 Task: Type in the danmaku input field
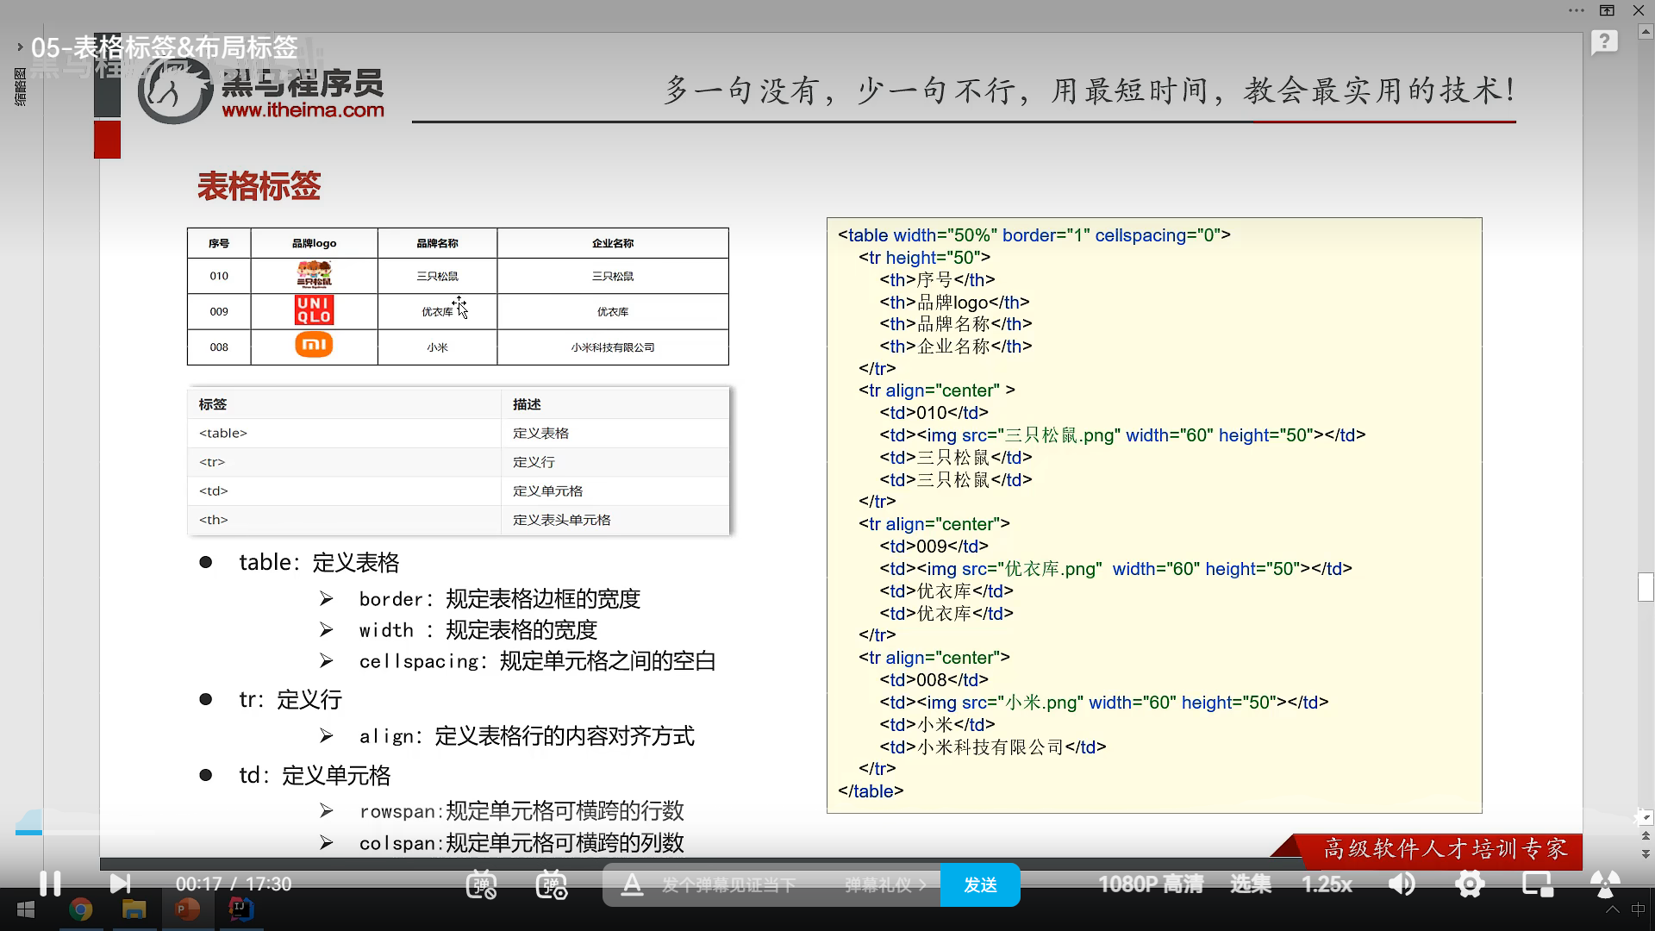pos(728,885)
